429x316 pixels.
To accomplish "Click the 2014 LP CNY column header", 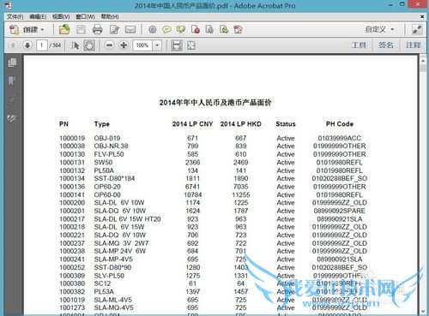I will [192, 124].
